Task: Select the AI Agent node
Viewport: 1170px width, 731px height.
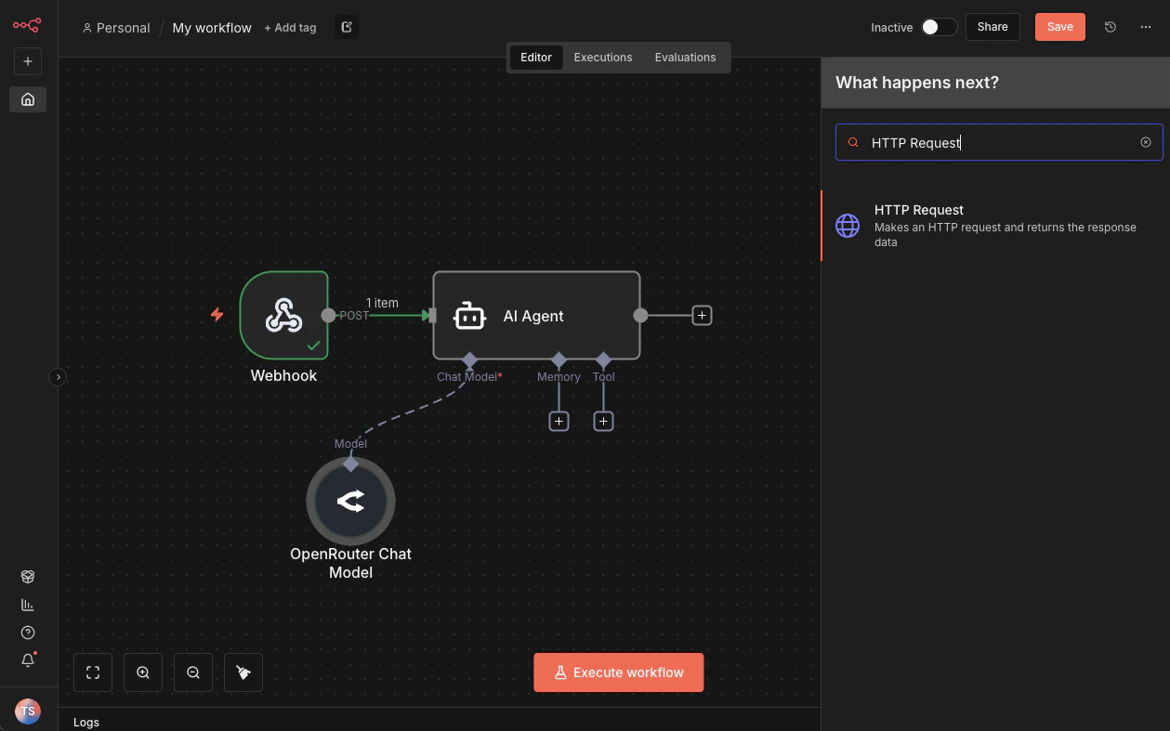Action: pos(536,315)
